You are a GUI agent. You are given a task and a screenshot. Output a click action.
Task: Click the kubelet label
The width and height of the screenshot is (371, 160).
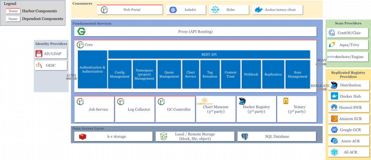190,10
